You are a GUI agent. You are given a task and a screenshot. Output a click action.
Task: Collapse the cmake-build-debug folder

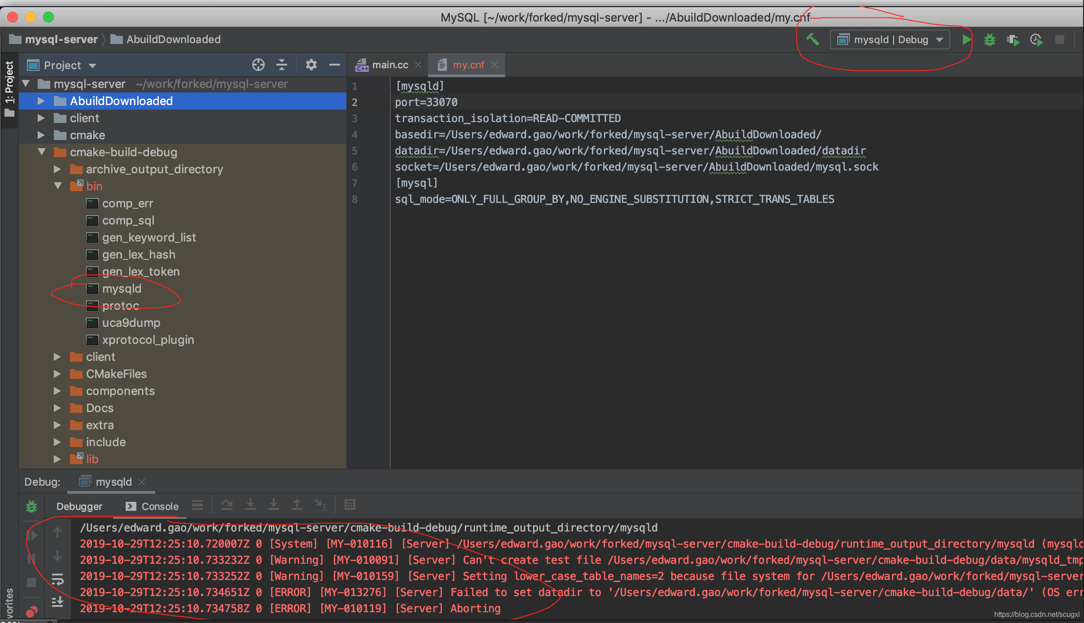click(42, 152)
